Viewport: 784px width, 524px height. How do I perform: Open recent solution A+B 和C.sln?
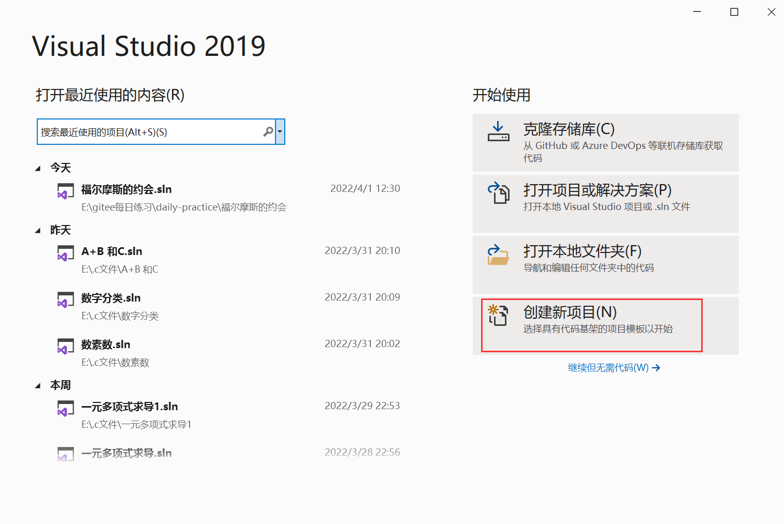(112, 251)
